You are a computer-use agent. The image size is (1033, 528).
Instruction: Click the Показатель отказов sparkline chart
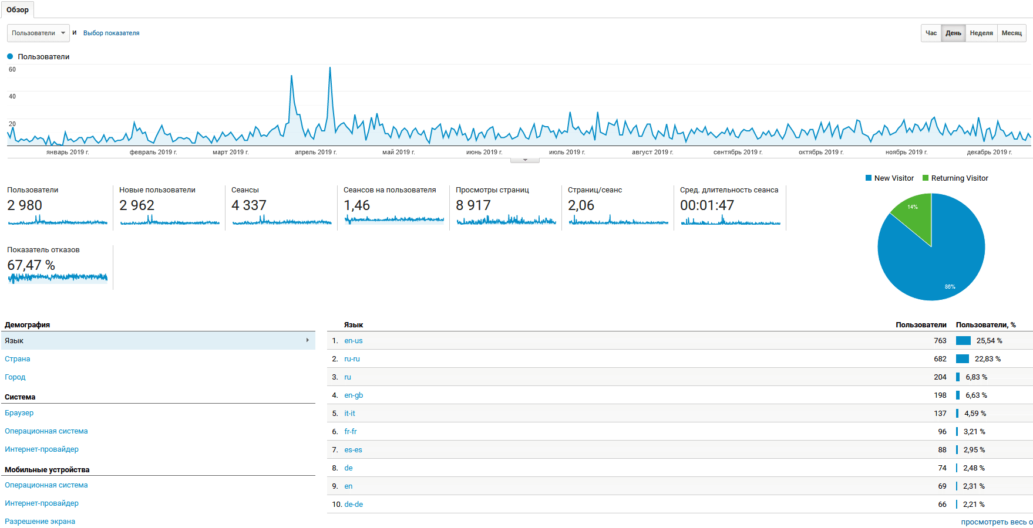click(58, 277)
